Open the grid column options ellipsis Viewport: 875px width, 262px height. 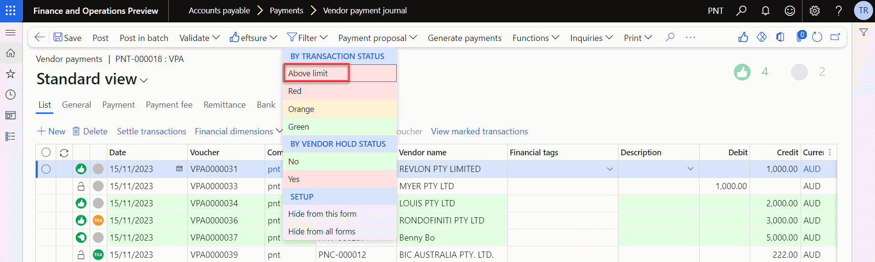click(x=830, y=152)
